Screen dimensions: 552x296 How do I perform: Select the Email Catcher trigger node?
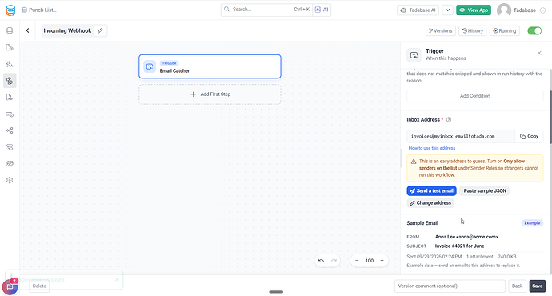coord(210,66)
